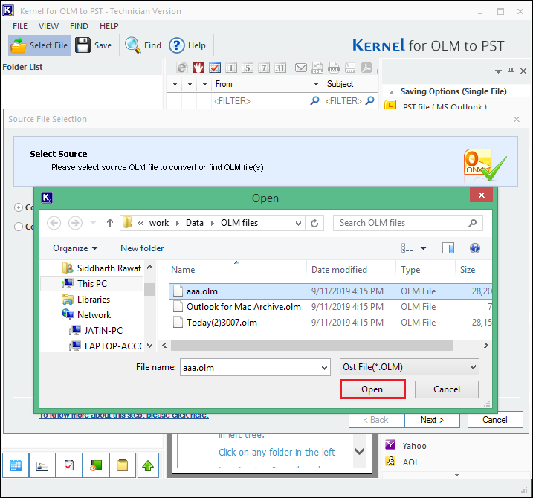Click the RTF export icon
The image size is (533, 498).
(350, 68)
